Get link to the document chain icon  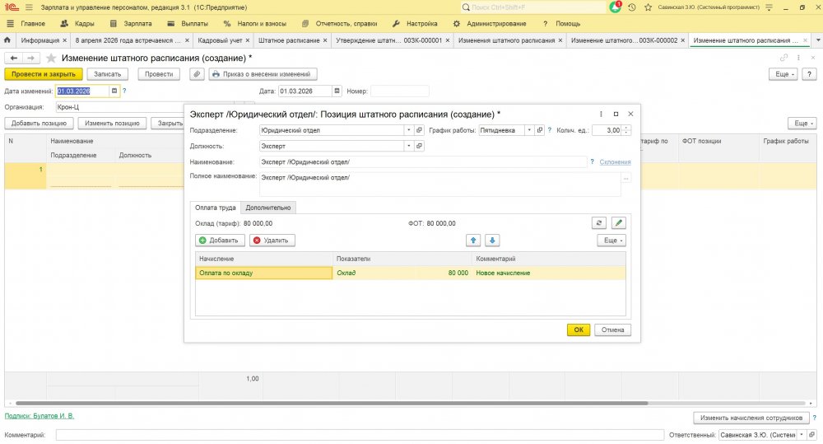(783, 58)
